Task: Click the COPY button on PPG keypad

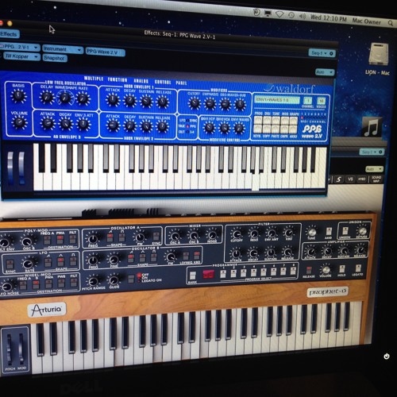Action: click(x=267, y=129)
